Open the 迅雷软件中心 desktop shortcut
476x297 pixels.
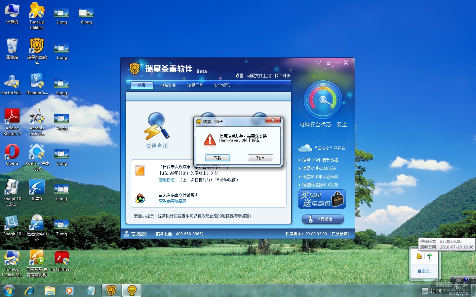pos(37,228)
